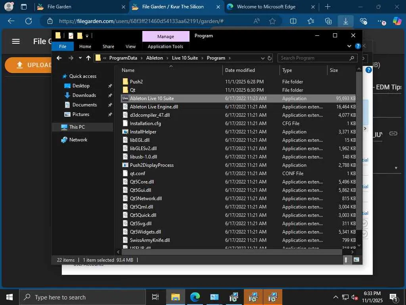Click the search magnifier in Search Program box
Viewport: 406px width, 305px height.
click(x=352, y=58)
